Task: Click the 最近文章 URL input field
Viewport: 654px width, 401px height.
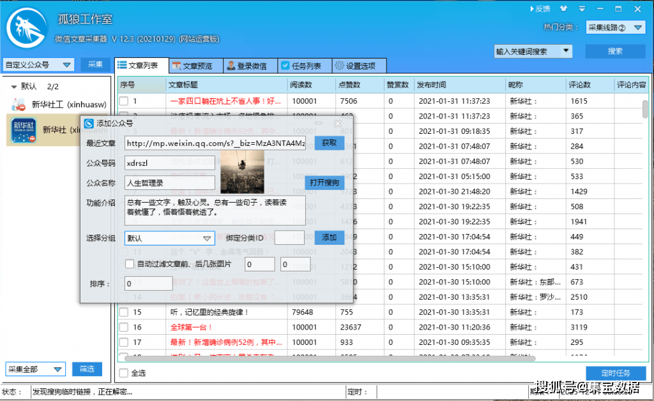Action: tap(215, 143)
